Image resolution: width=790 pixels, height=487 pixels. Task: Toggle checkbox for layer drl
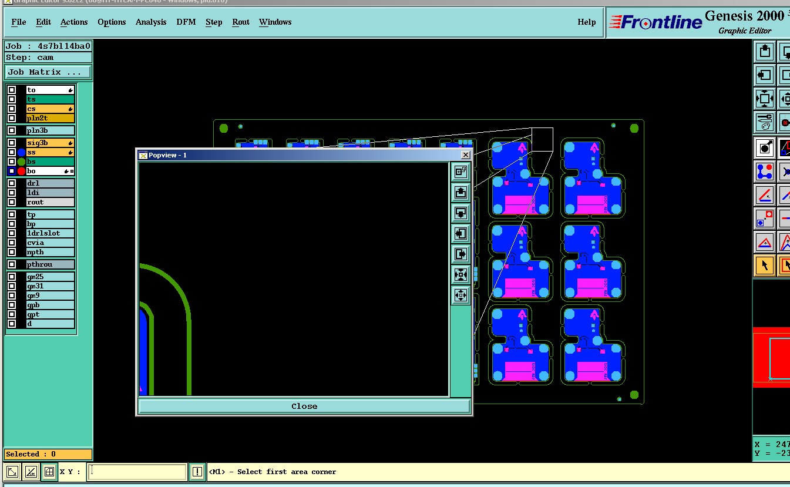[12, 183]
